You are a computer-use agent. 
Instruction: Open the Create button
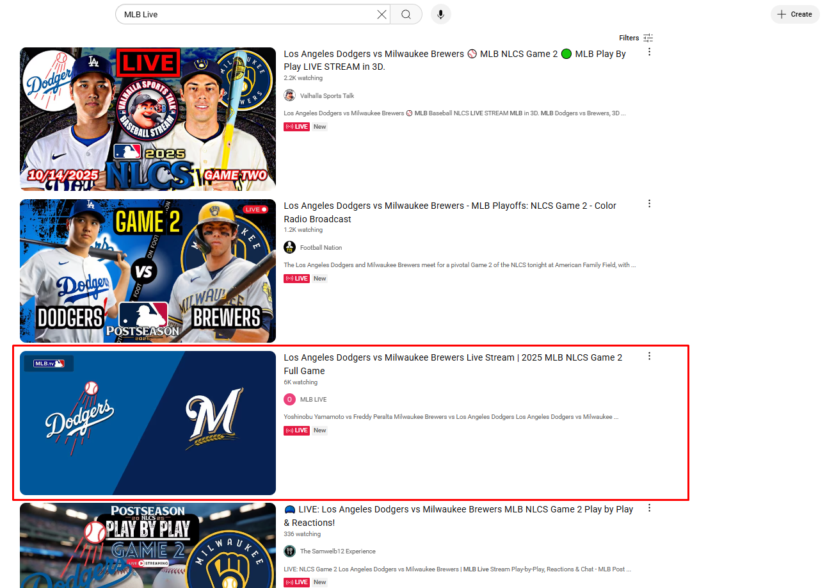pyautogui.click(x=795, y=14)
